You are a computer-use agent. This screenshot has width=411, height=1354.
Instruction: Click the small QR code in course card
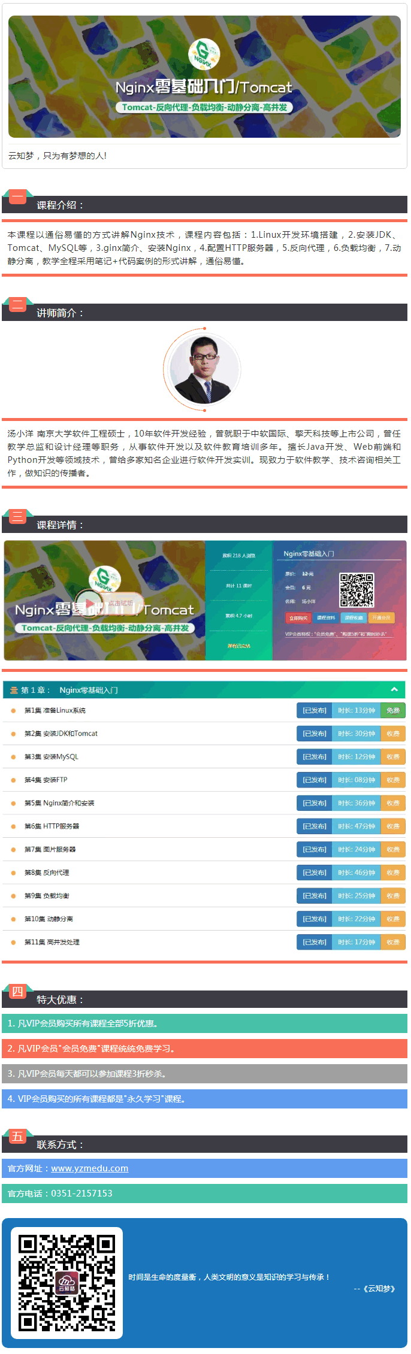point(356,590)
